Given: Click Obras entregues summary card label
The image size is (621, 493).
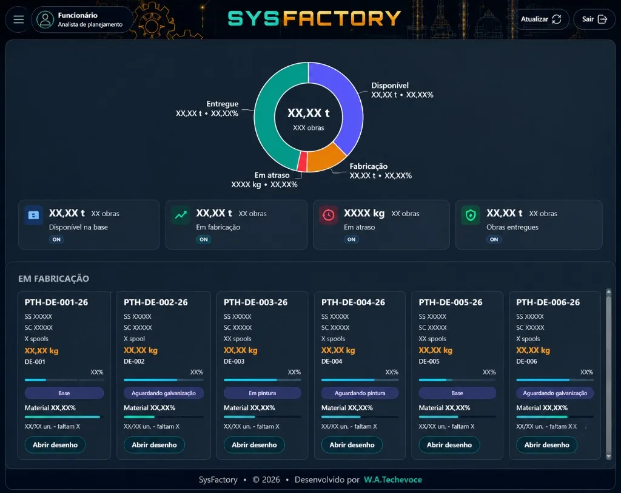Looking at the screenshot, I should point(512,227).
